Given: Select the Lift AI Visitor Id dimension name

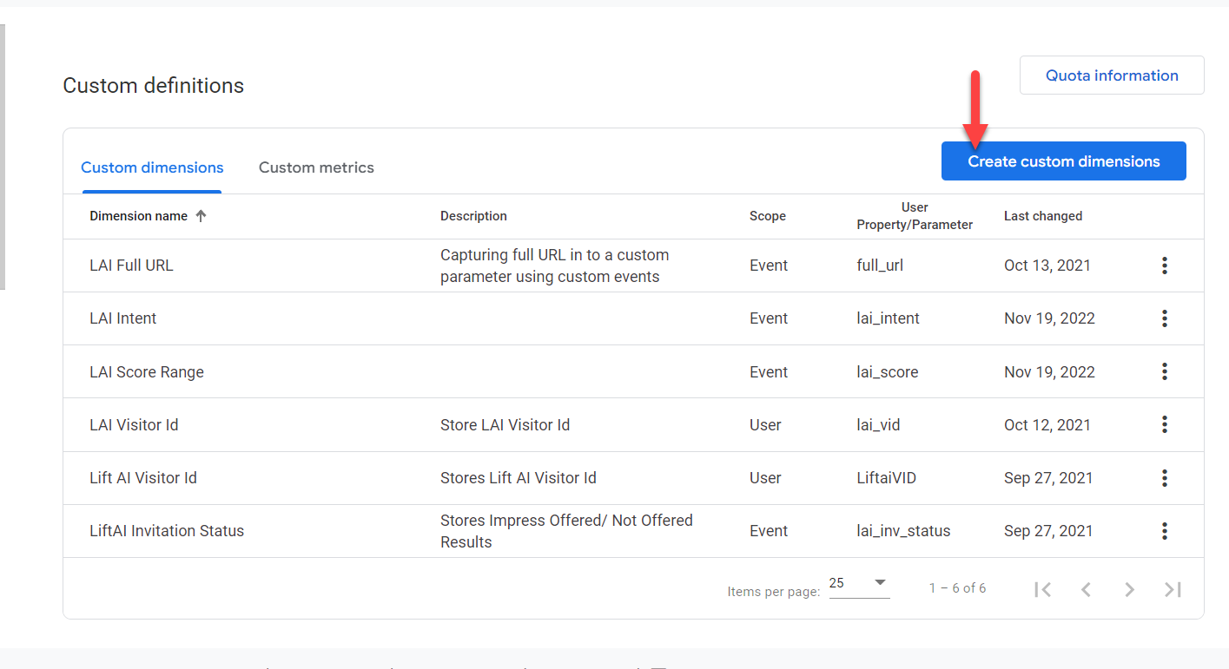Looking at the screenshot, I should (x=143, y=478).
